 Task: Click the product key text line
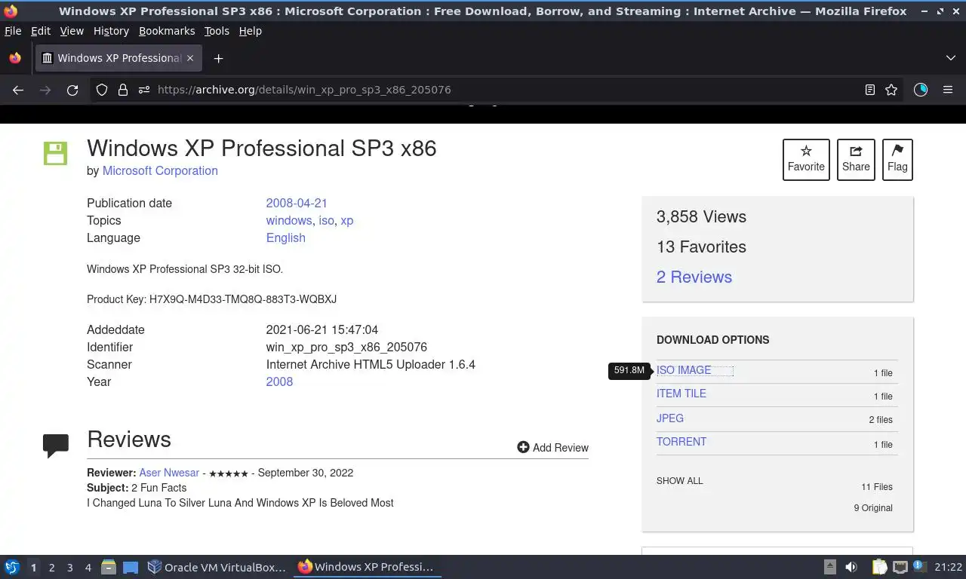(211, 299)
